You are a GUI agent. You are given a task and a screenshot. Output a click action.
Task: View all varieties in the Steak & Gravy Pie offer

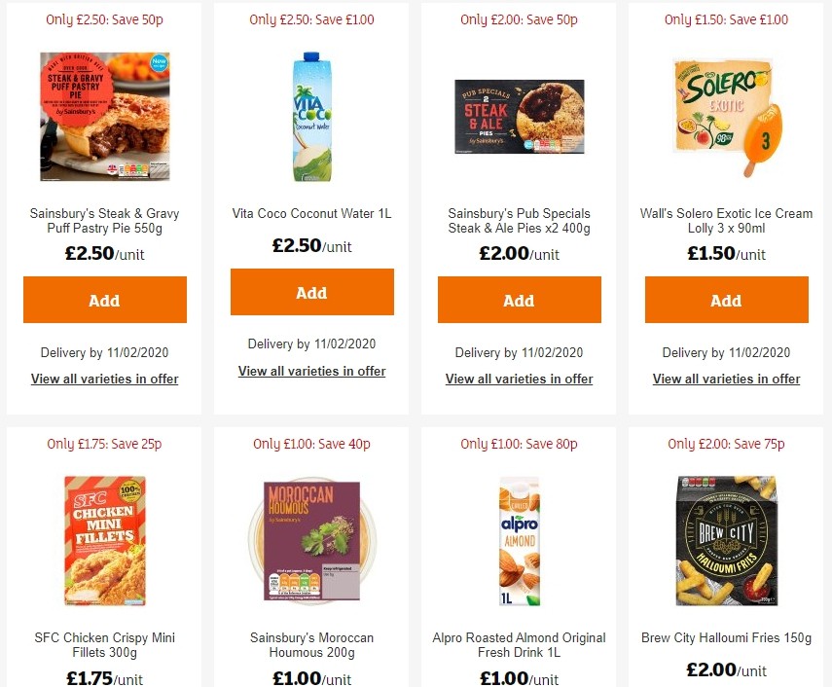click(x=104, y=379)
